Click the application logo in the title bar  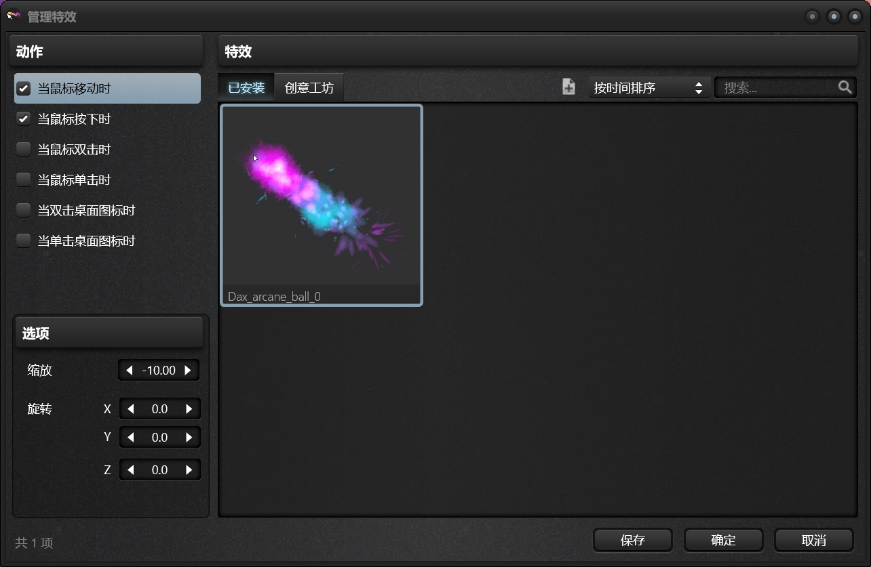14,16
